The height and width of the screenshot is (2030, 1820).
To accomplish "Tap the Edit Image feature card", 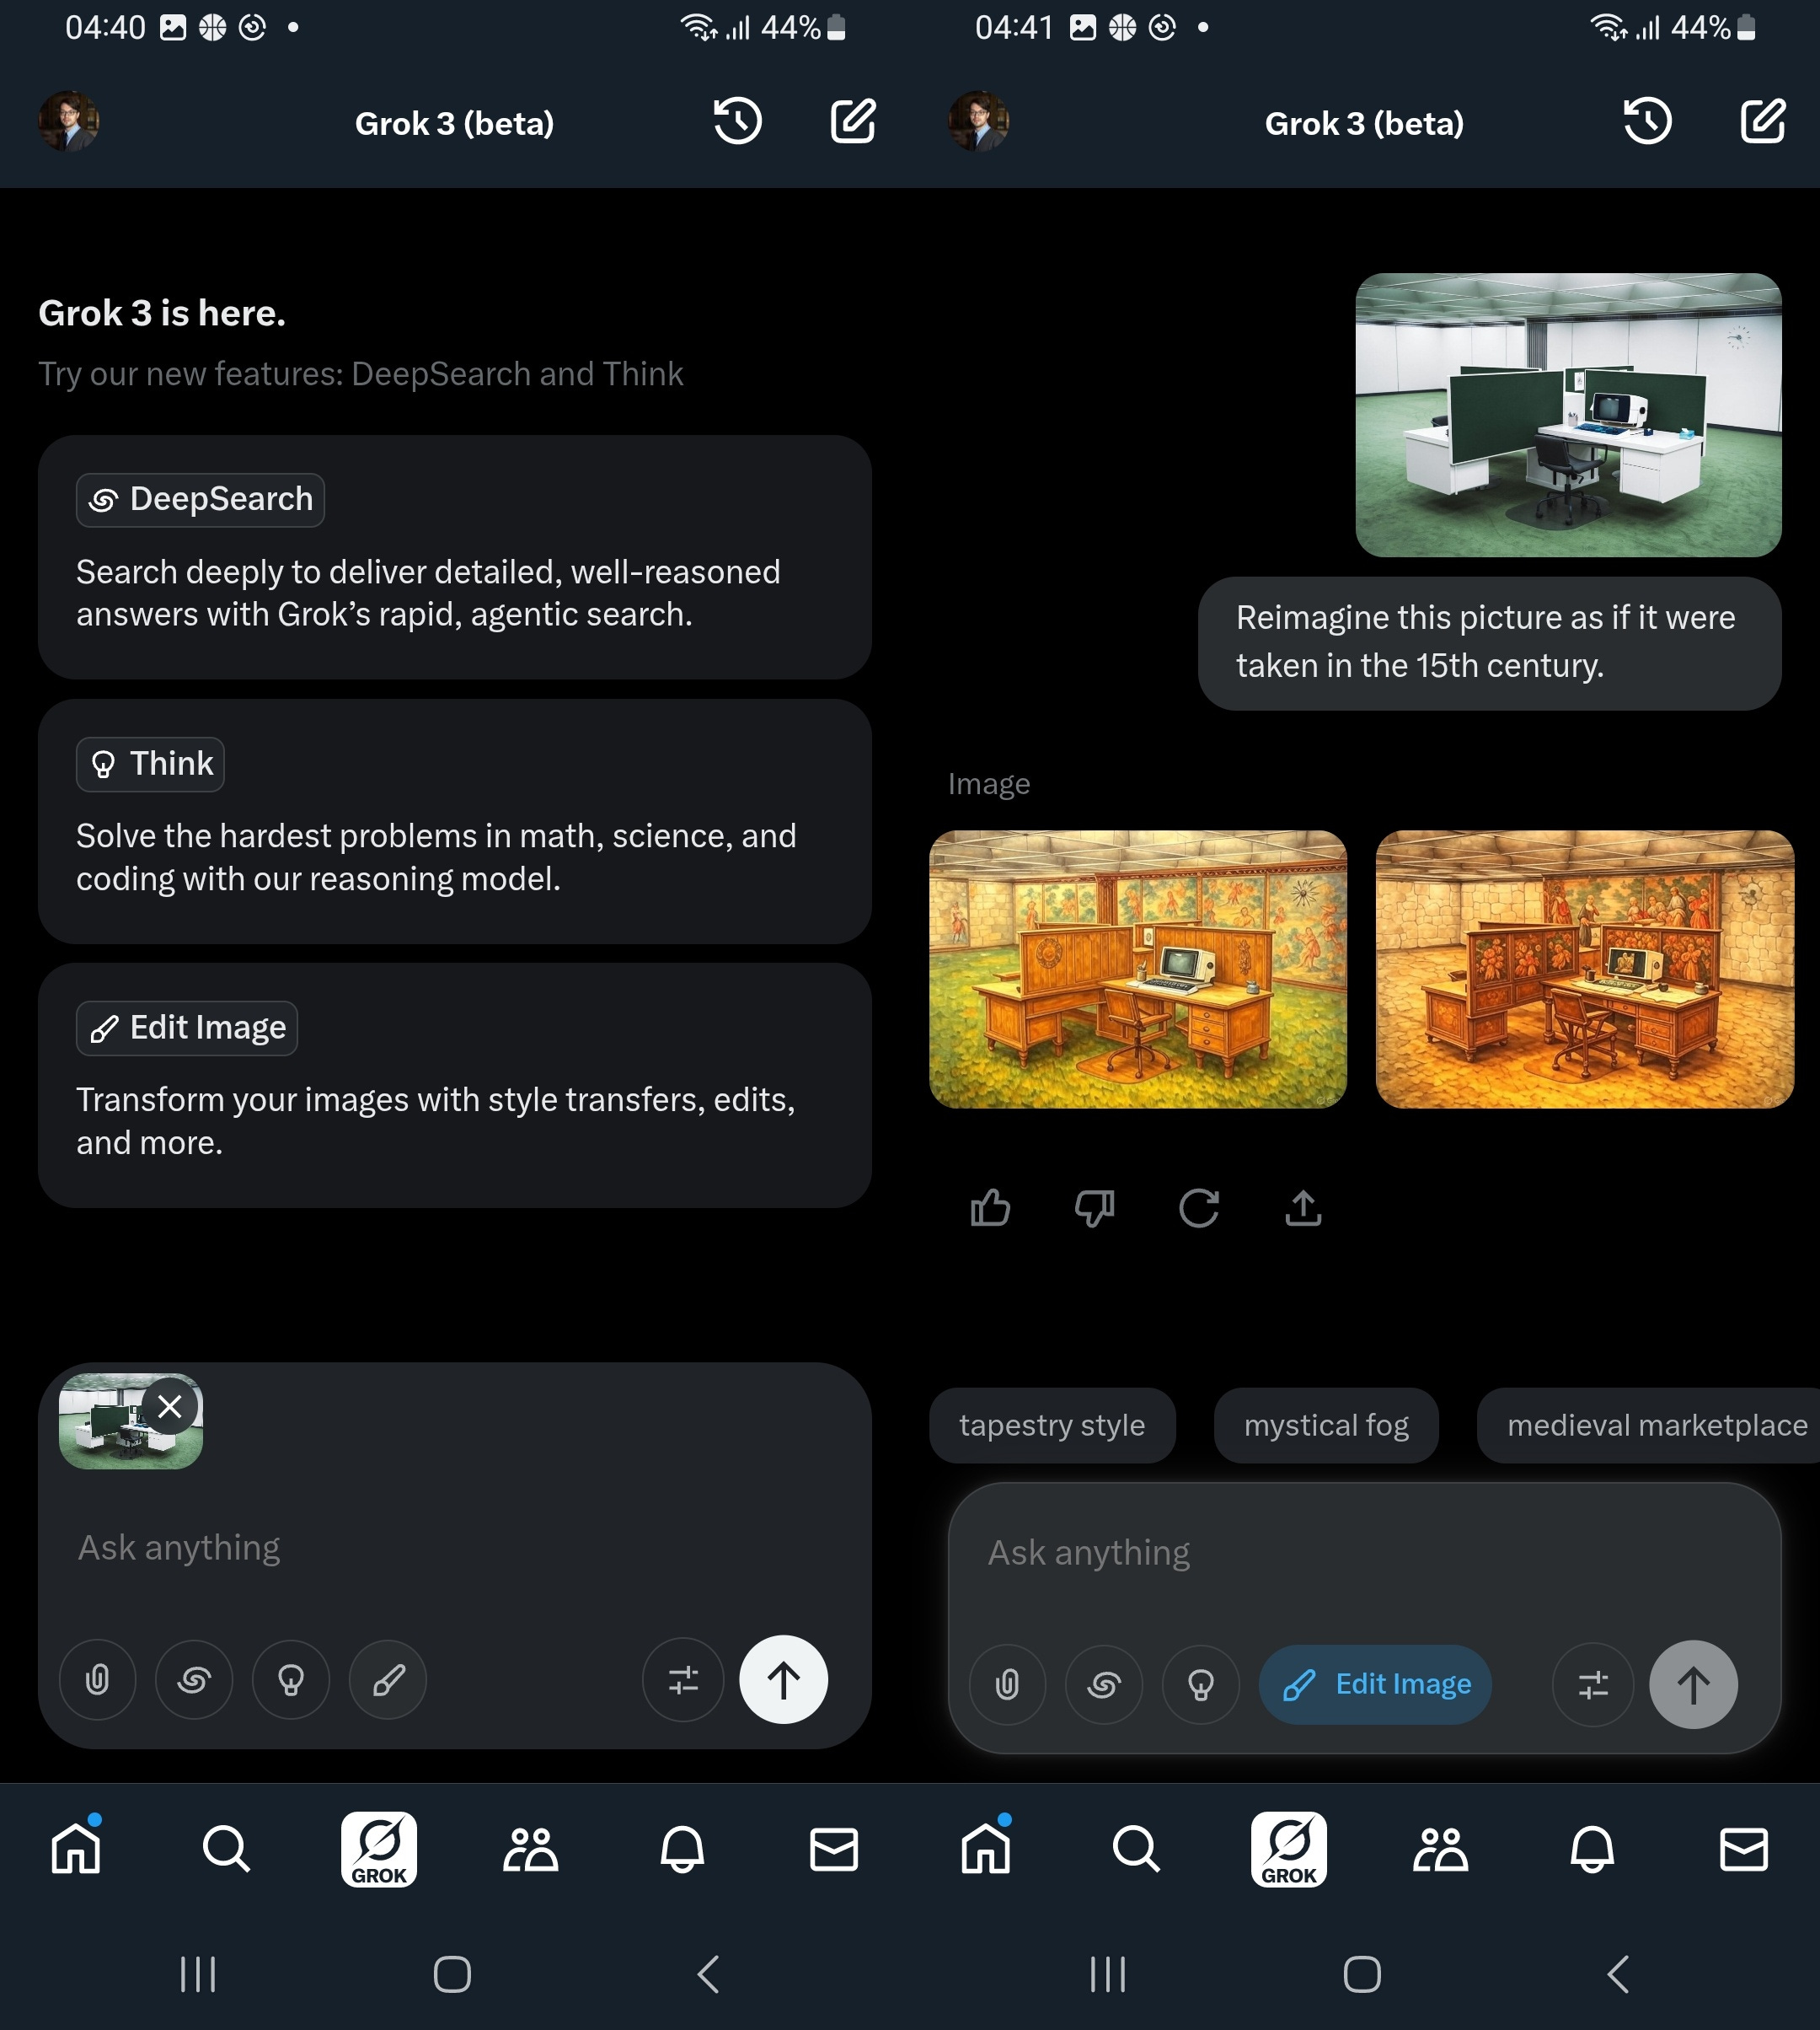I will pyautogui.click(x=455, y=1084).
